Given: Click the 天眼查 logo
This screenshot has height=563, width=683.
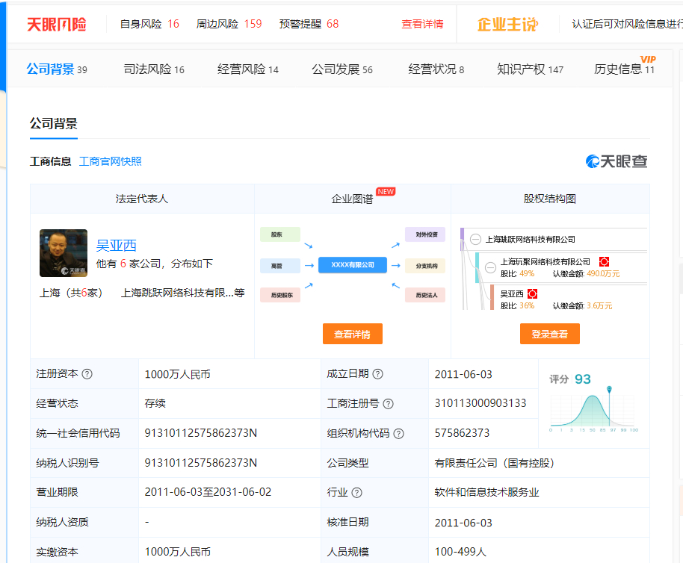Looking at the screenshot, I should coord(616,161).
